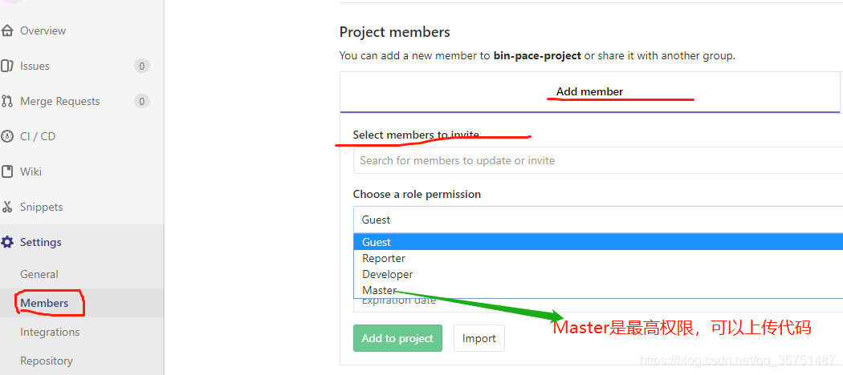Viewport: 843px width, 375px height.
Task: Click the Settings gear icon
Action: (x=7, y=243)
